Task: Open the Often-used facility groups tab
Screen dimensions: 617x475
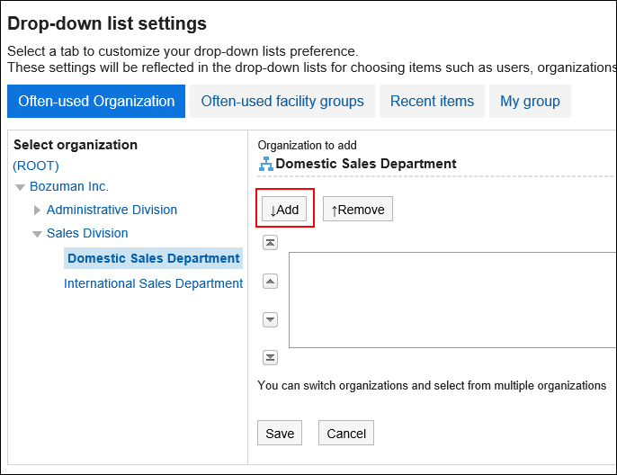Action: [282, 101]
